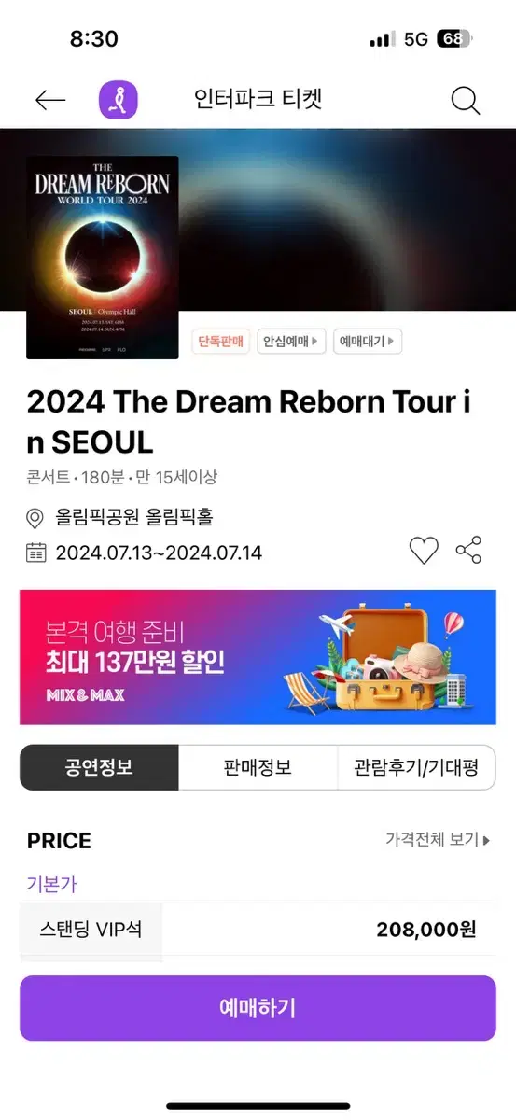Tap the share icon
Image resolution: width=516 pixels, height=1120 pixels.
point(468,551)
